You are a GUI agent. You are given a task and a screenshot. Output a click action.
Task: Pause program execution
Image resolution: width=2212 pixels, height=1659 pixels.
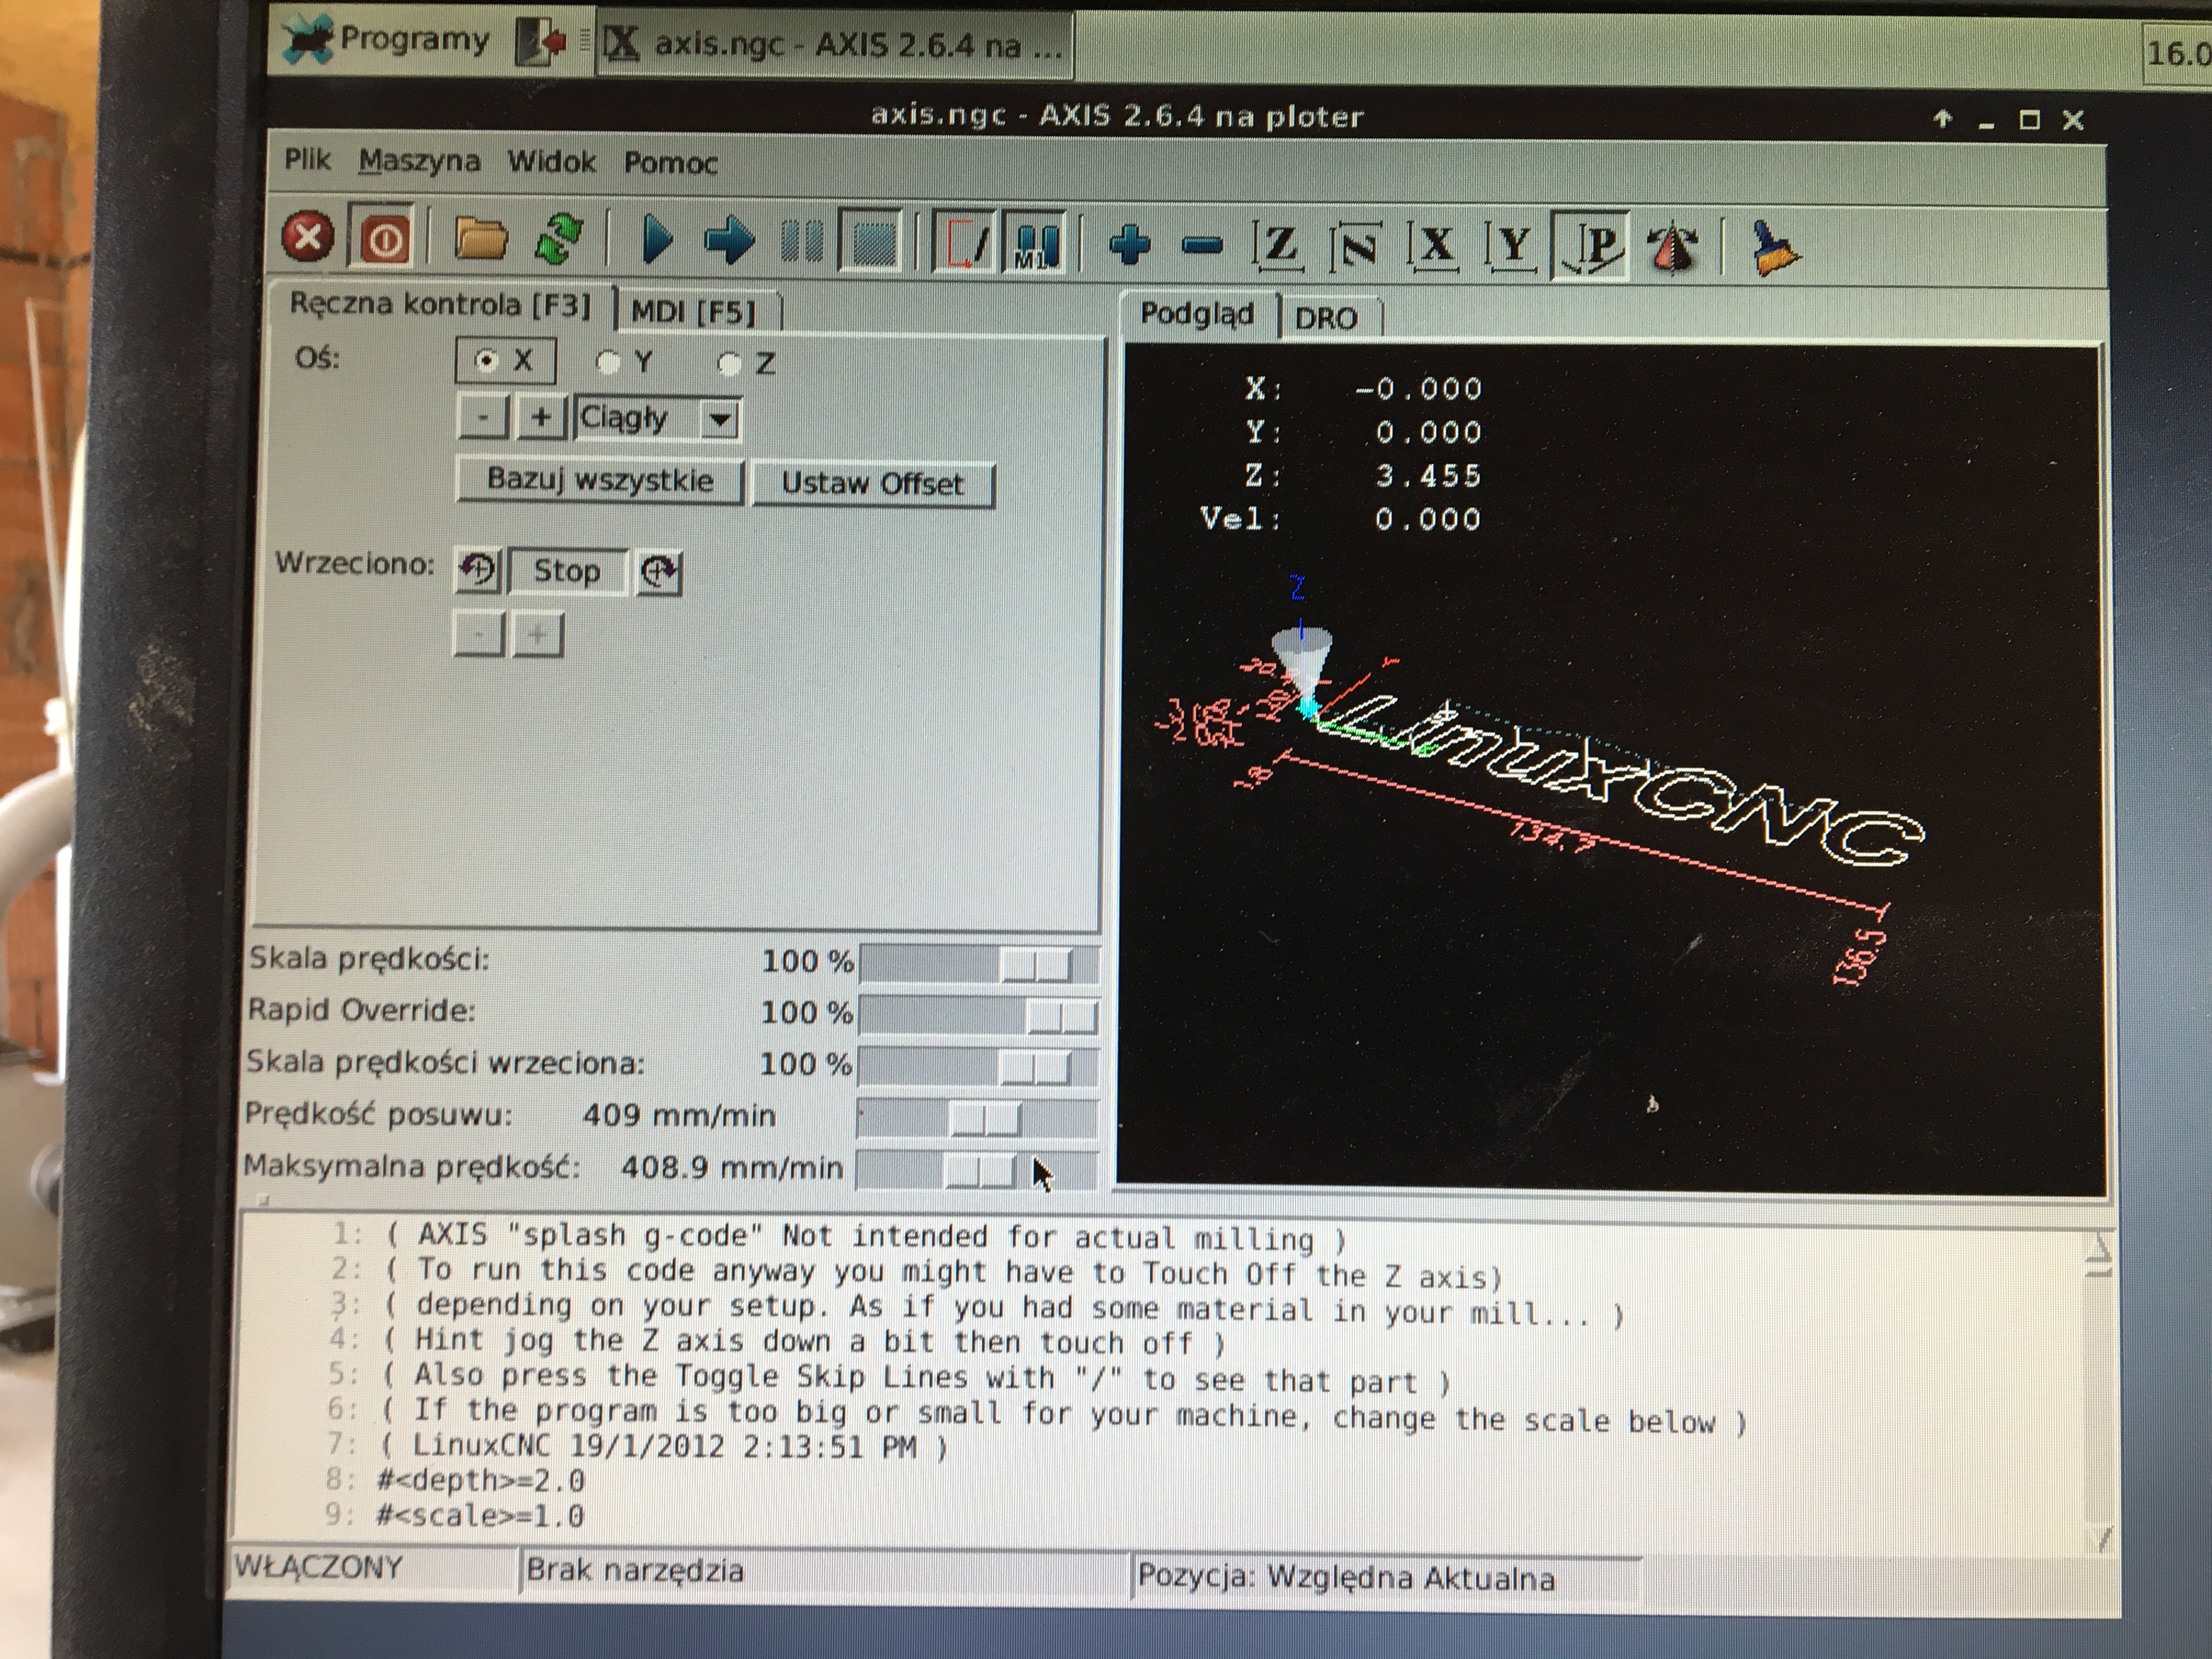pos(802,241)
